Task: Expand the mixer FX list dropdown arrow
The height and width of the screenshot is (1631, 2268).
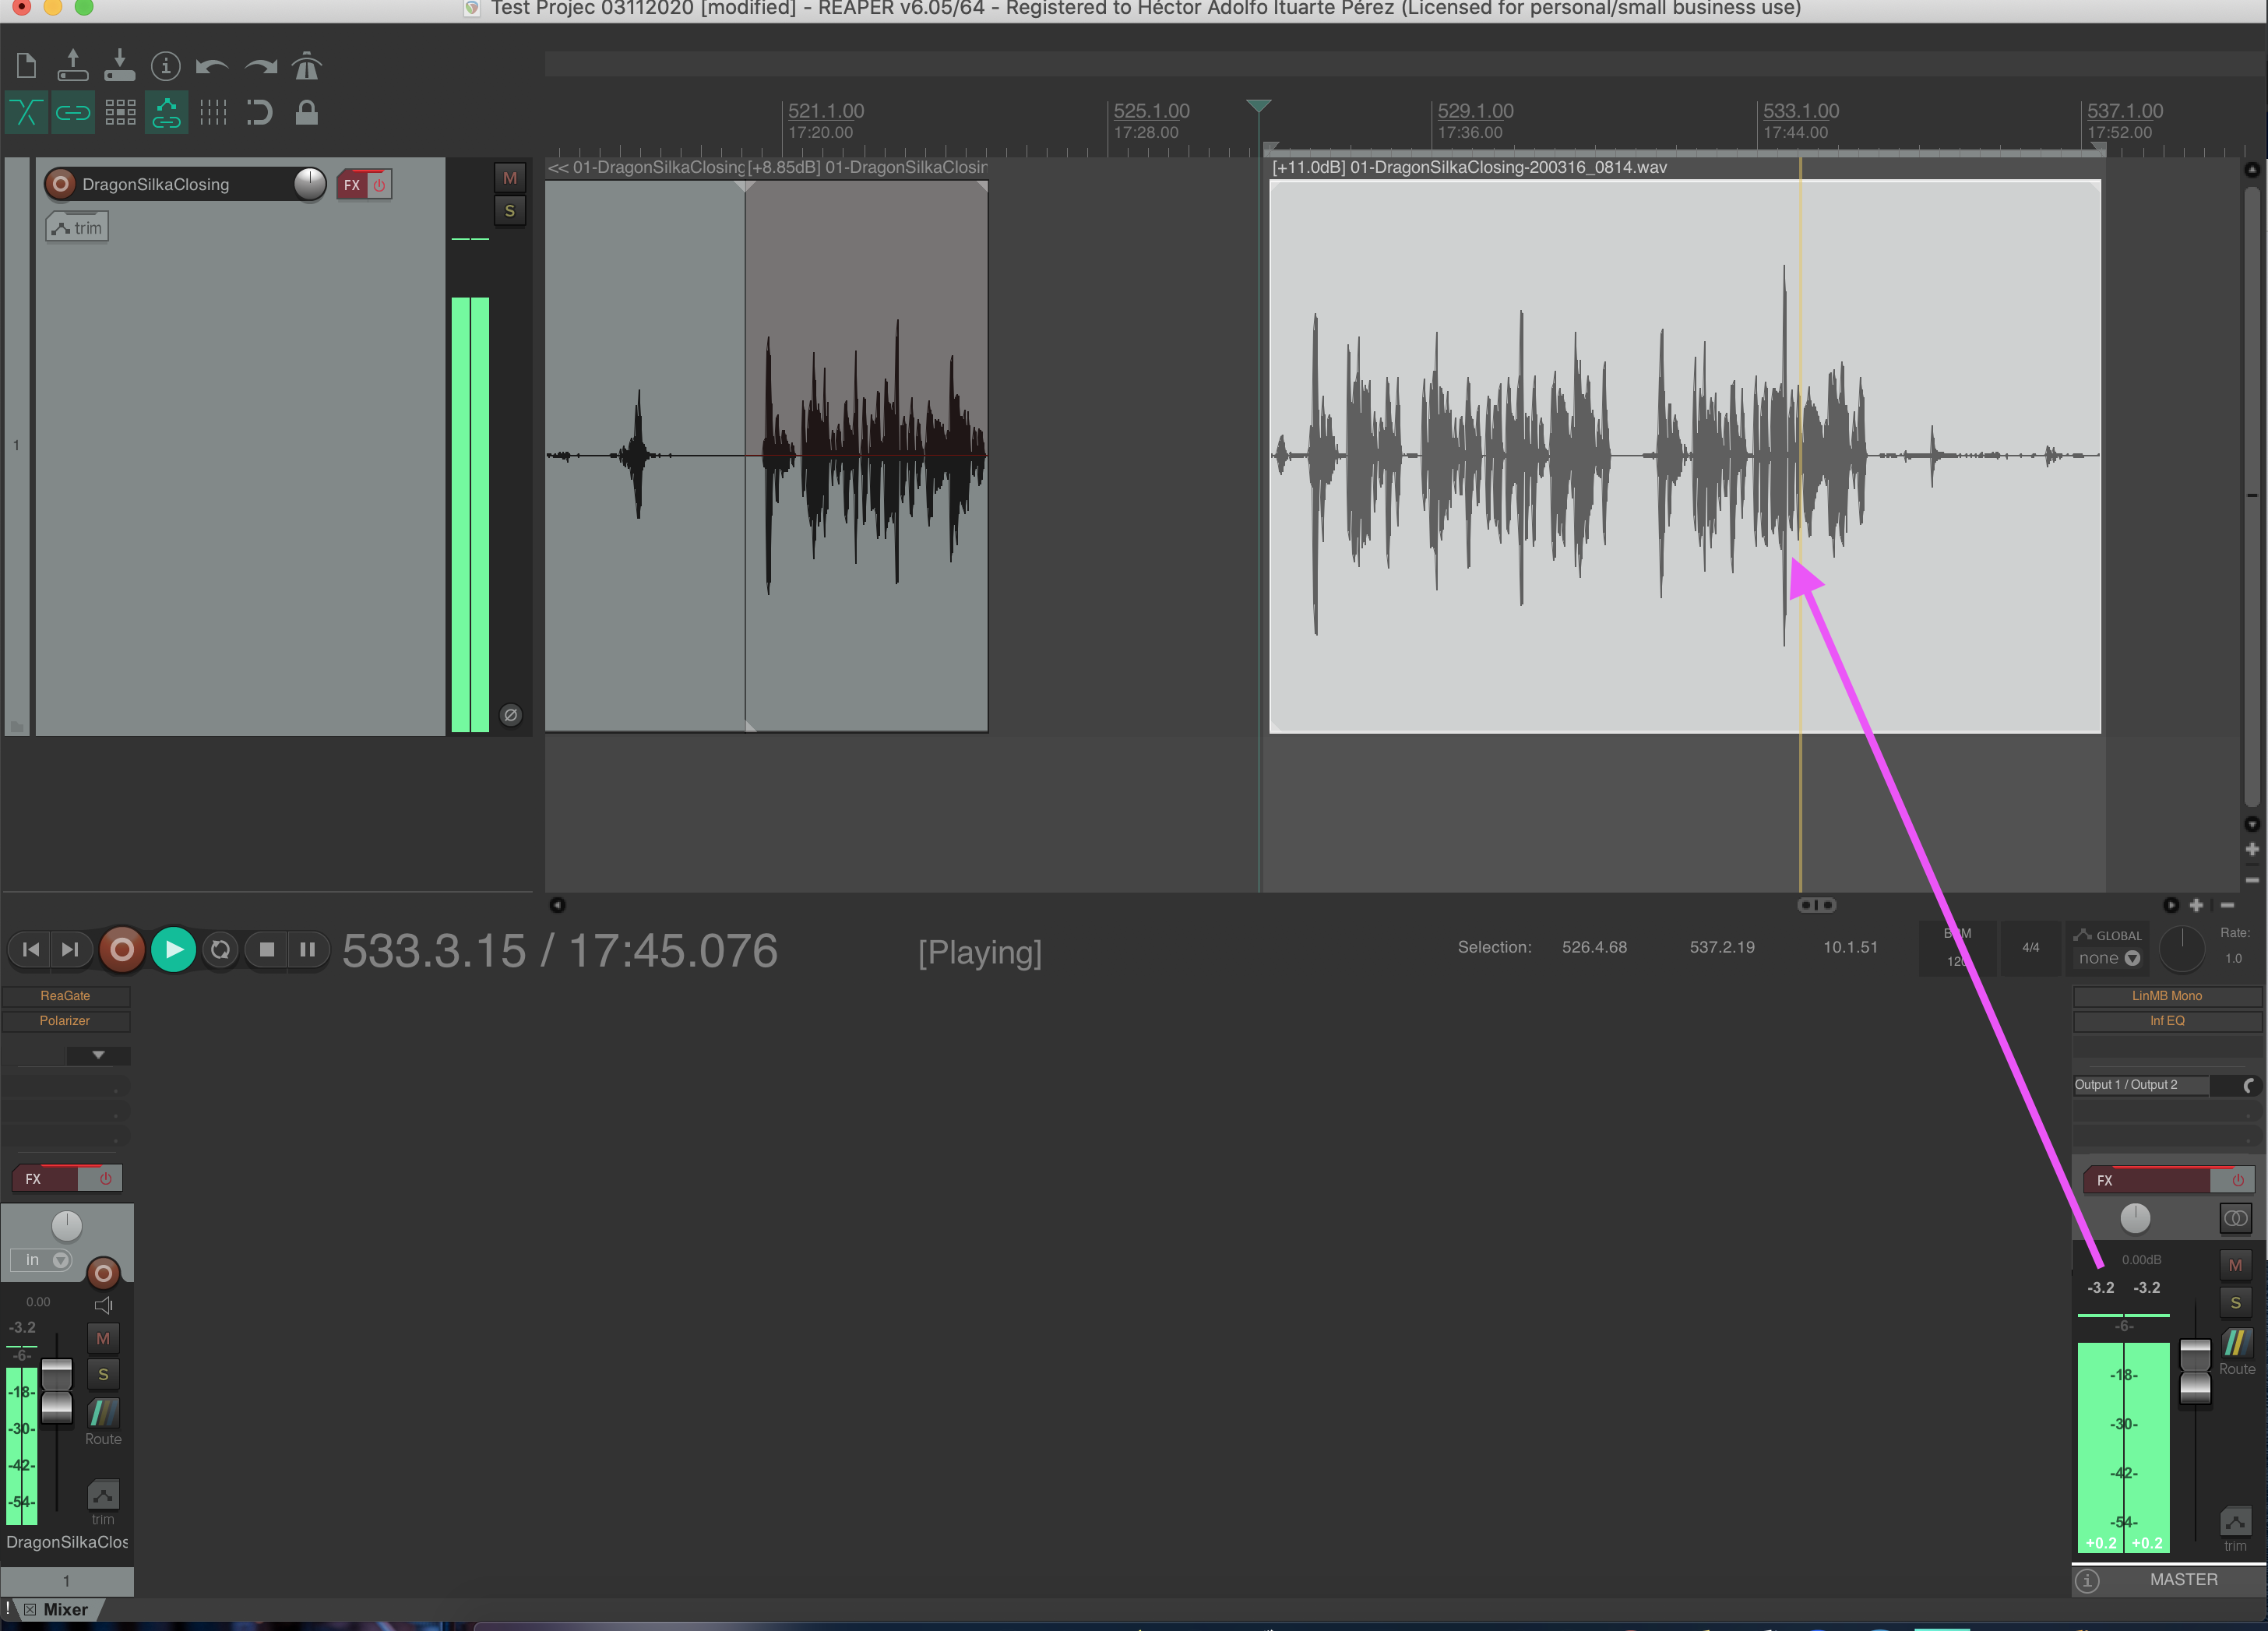Action: pos(98,1055)
